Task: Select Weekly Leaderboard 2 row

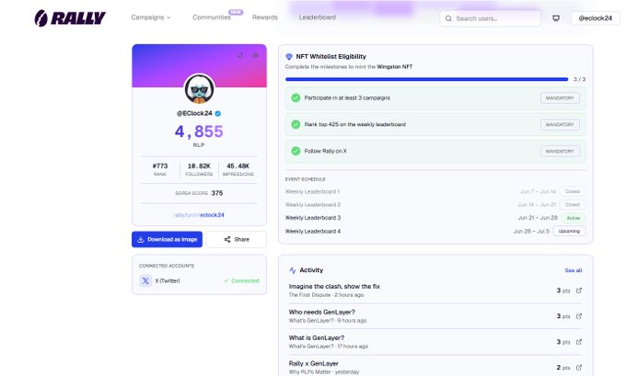Action: click(x=435, y=204)
